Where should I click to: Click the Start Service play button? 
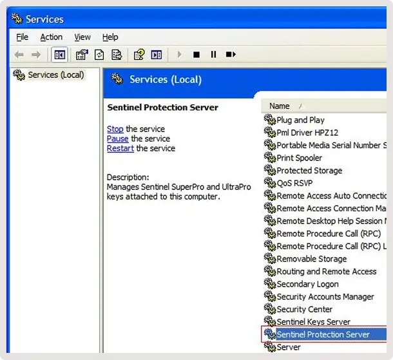pyautogui.click(x=179, y=54)
